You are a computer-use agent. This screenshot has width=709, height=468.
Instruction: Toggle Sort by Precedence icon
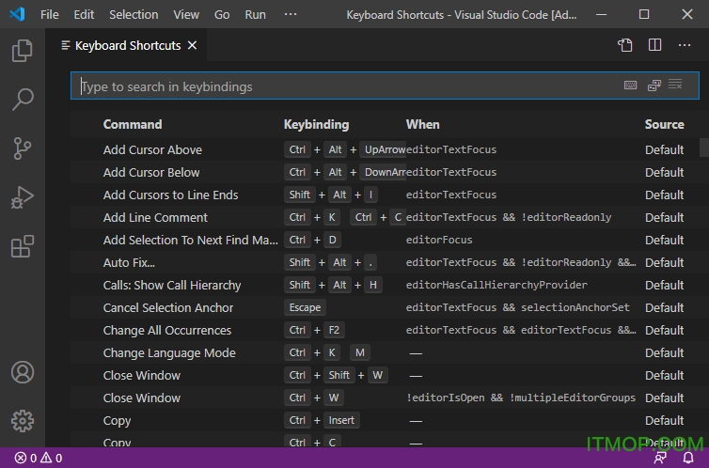pos(654,85)
